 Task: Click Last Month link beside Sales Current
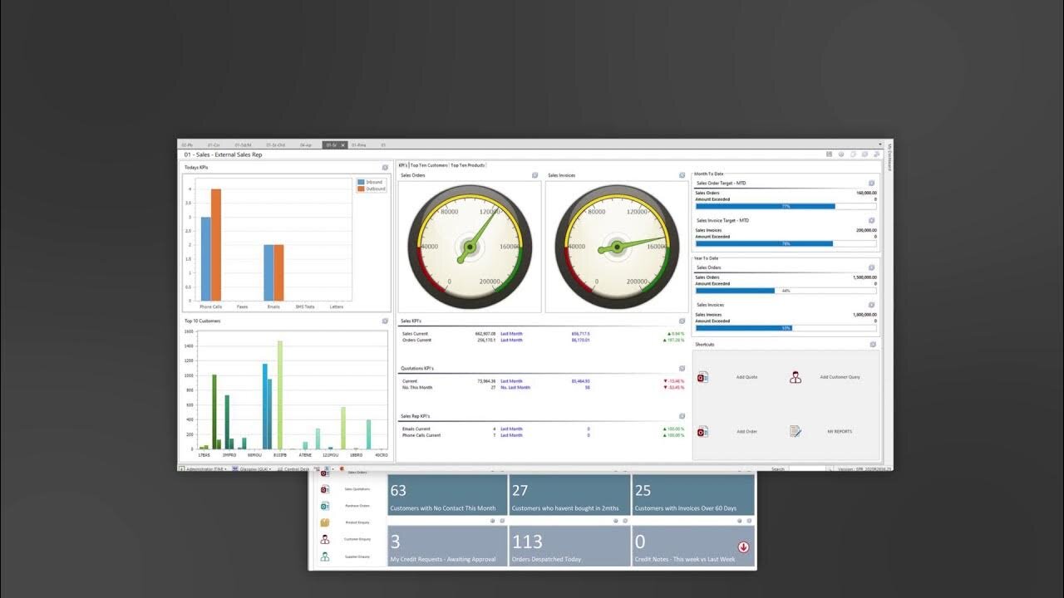tap(511, 334)
